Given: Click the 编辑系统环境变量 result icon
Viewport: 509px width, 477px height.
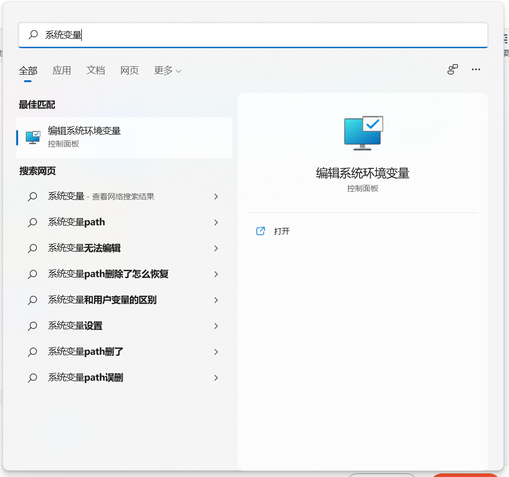Looking at the screenshot, I should click(33, 136).
